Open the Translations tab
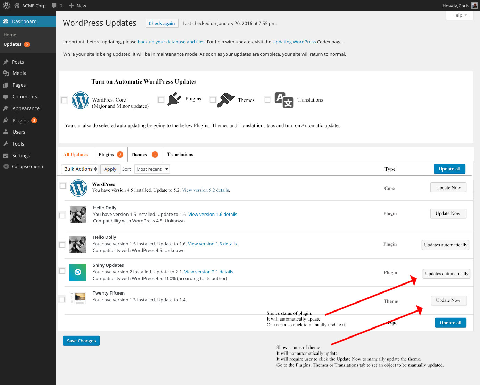Screen dimensions: 480x385 pos(180,154)
